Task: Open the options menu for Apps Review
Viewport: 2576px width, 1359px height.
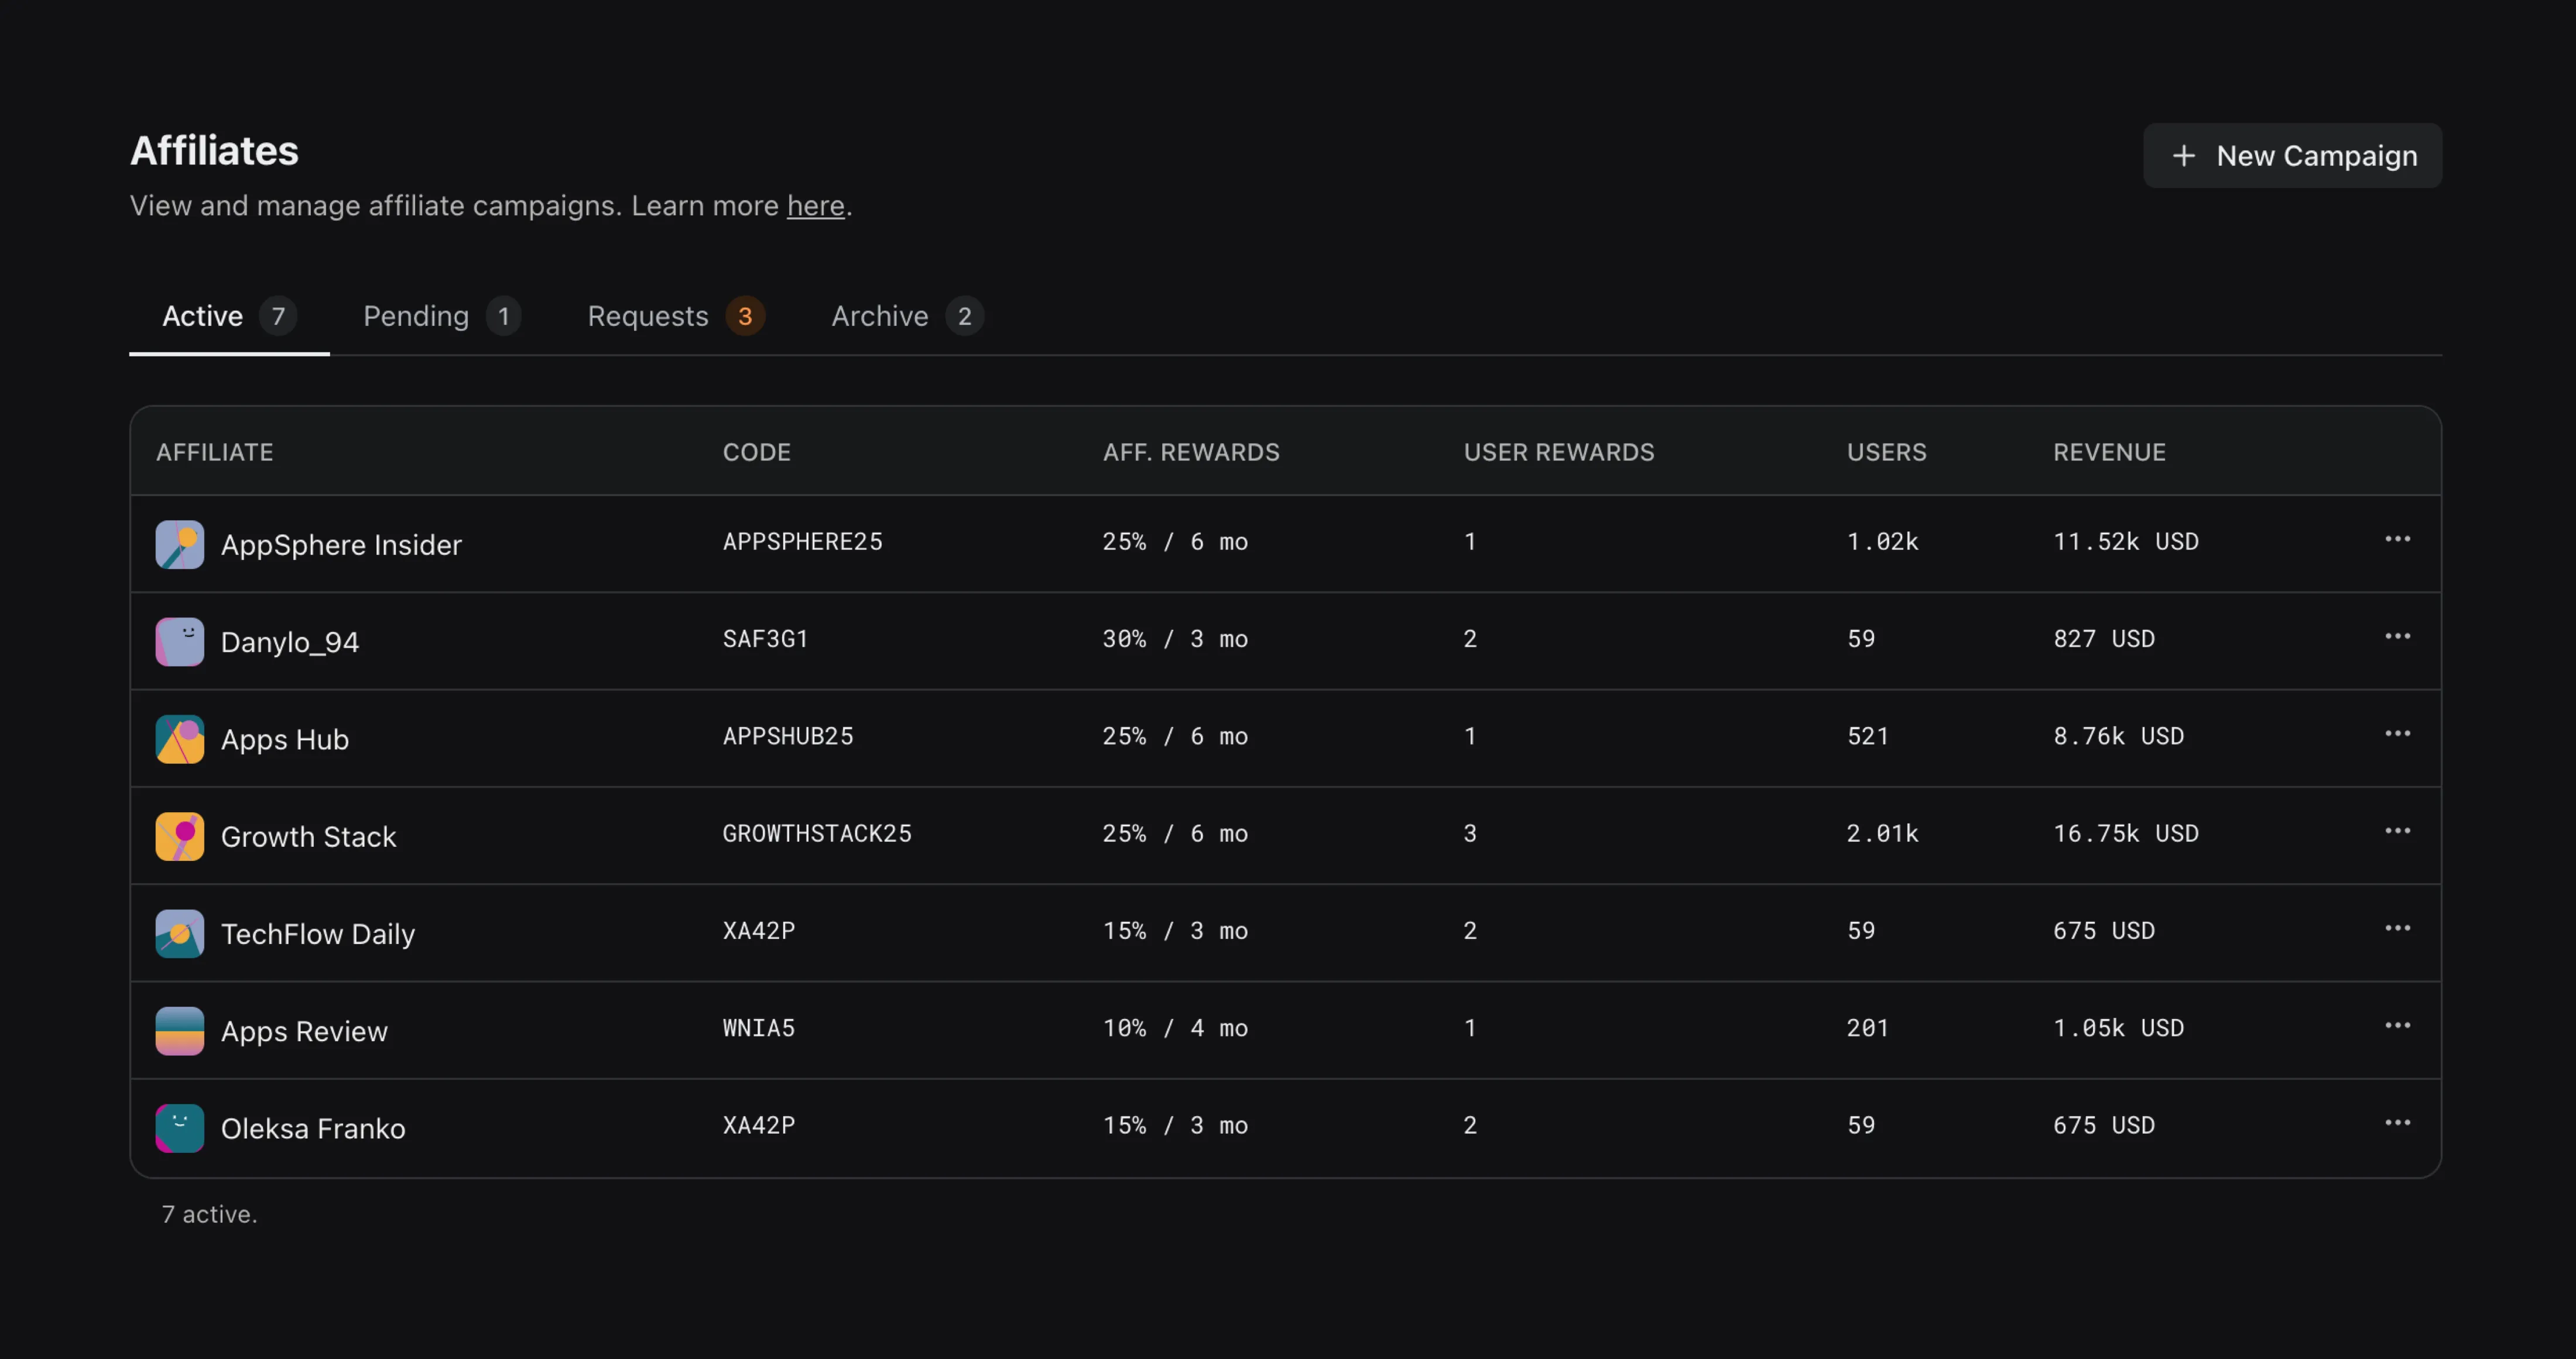Action: [x=2398, y=1026]
